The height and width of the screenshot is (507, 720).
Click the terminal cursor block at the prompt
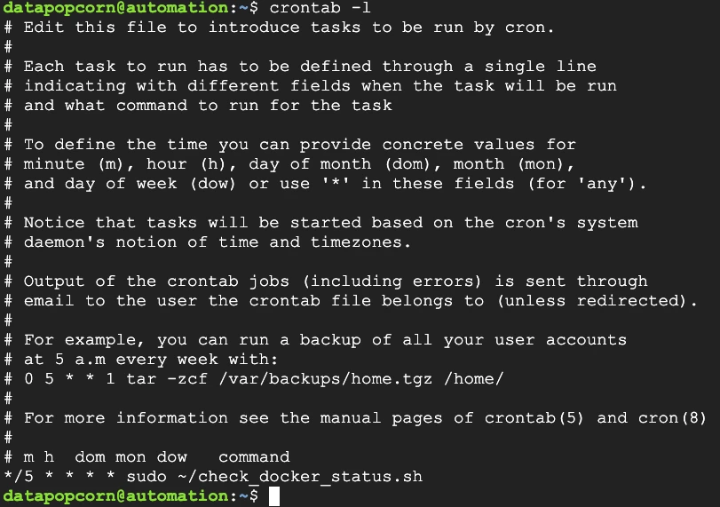pos(274,496)
